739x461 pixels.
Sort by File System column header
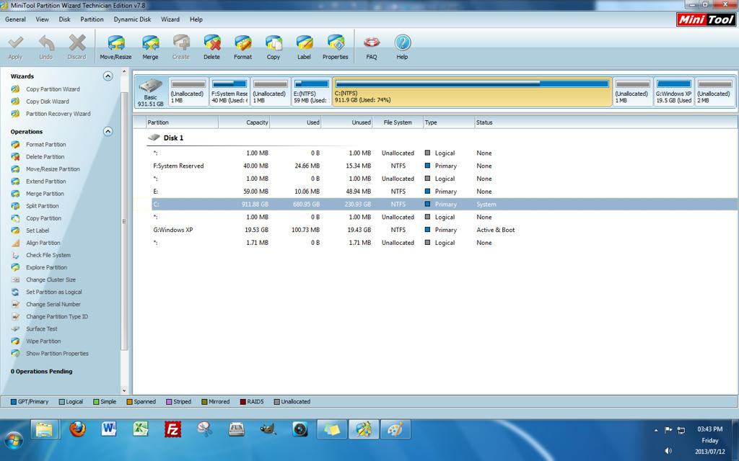coord(398,122)
